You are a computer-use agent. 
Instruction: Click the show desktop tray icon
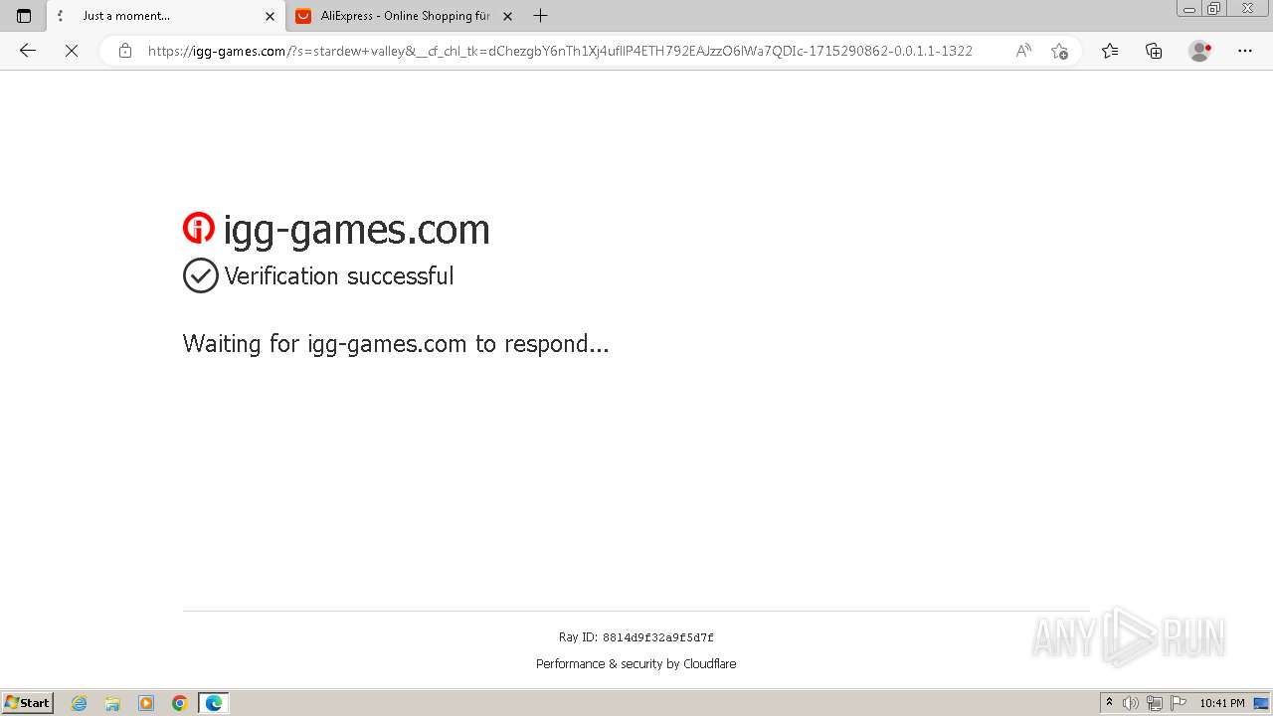click(1261, 703)
